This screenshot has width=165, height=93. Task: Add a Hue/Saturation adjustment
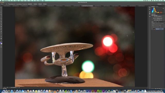click(x=154, y=18)
